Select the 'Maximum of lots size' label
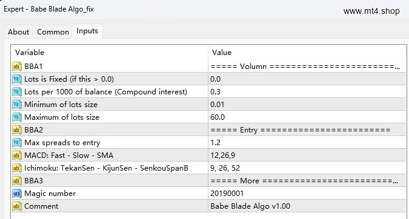The image size is (409, 219). (62, 117)
